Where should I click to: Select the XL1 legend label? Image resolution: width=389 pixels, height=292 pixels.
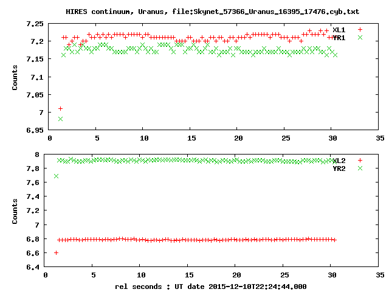pos(339,30)
